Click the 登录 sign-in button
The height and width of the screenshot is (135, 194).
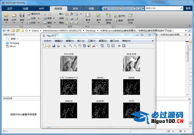(x=188, y=8)
